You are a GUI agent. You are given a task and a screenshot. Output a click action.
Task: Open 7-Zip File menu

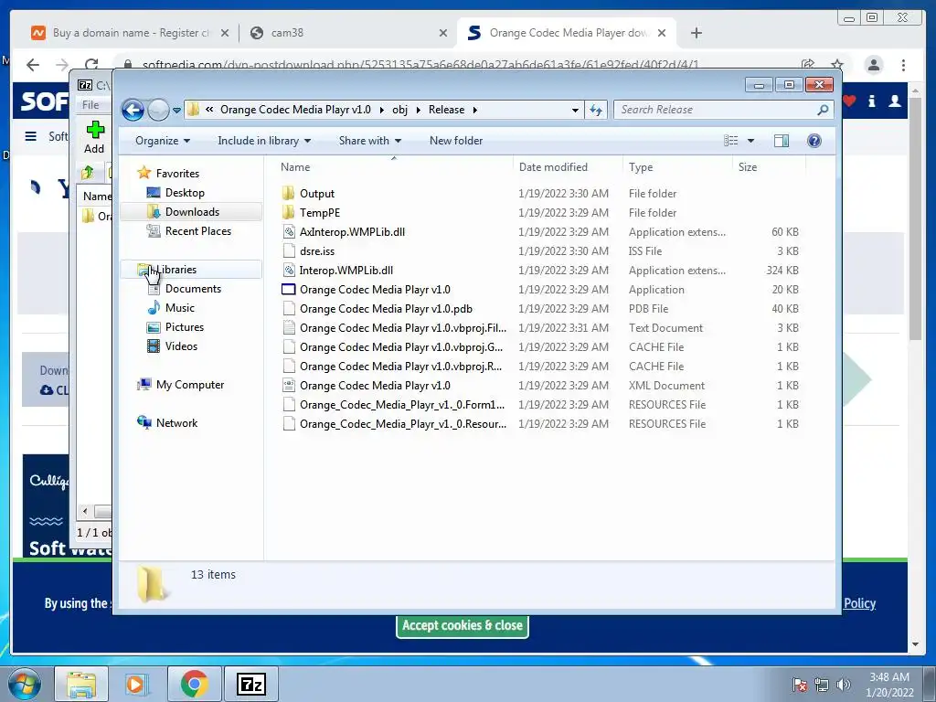tap(90, 105)
